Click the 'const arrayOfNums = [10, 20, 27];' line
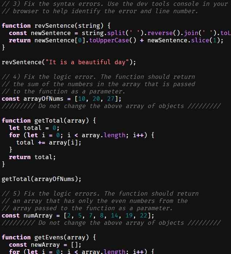This screenshot has height=254, width=231. coord(62,99)
